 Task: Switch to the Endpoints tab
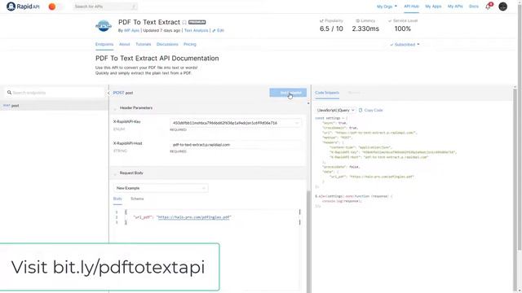pos(104,44)
